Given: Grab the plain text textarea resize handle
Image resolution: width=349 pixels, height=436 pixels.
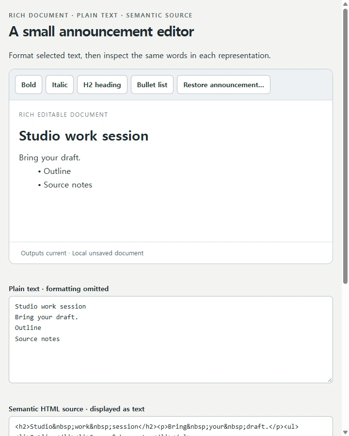Looking at the screenshot, I should (330, 380).
